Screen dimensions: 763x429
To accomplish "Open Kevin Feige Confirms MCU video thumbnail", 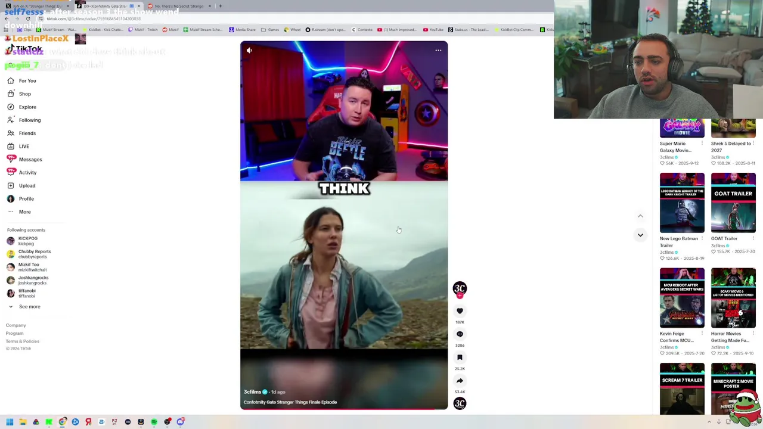I will point(682,298).
